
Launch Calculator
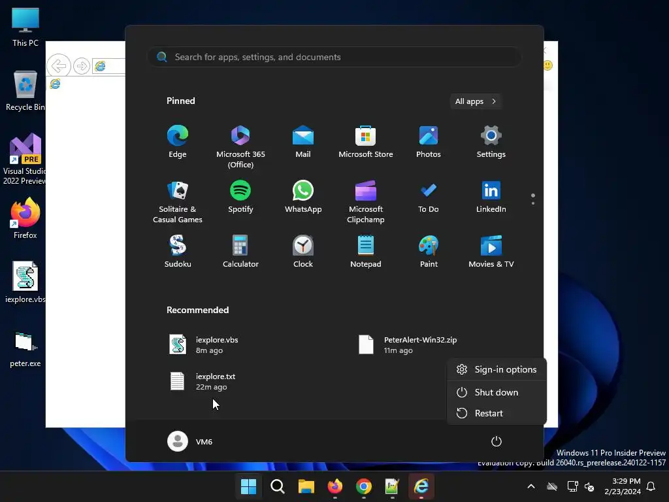coord(240,252)
